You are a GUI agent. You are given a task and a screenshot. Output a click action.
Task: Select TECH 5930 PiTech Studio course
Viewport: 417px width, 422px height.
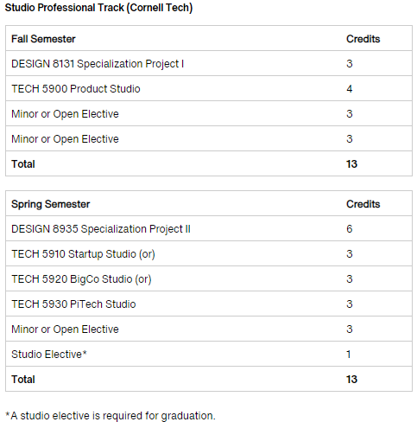pos(73,304)
